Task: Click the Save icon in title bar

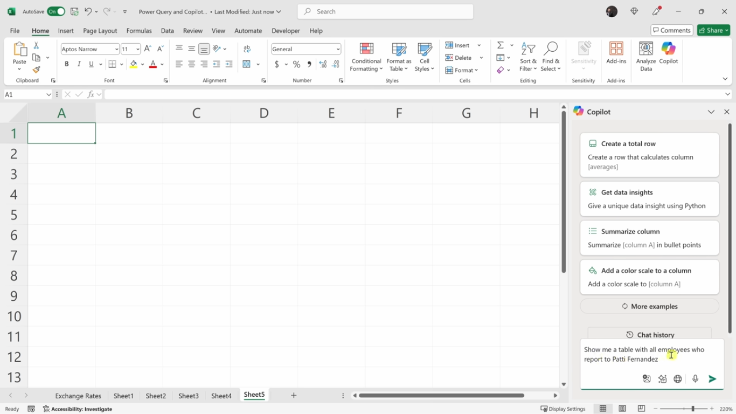Action: click(x=74, y=11)
